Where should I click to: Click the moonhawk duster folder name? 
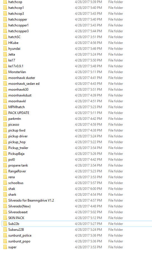(22, 78)
